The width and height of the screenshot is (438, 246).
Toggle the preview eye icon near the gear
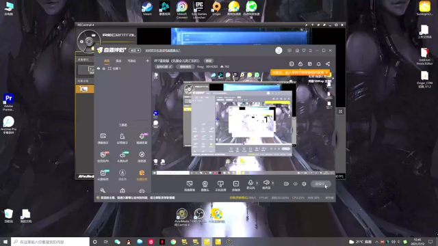pos(295,184)
